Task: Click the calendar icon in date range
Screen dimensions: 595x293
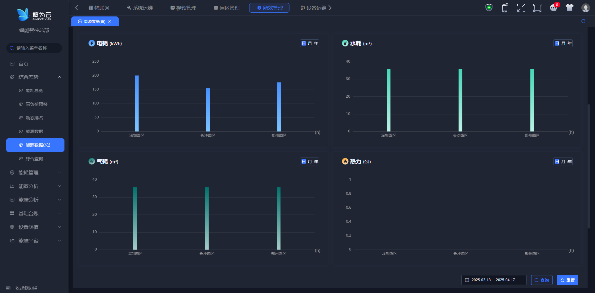Action: pyautogui.click(x=467, y=280)
